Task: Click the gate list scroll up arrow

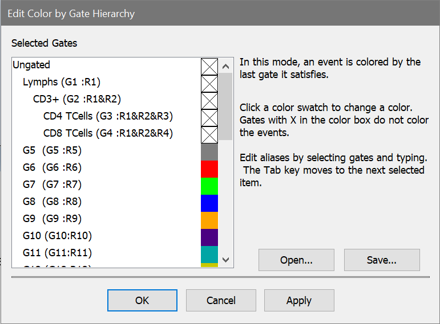Action: [x=225, y=67]
